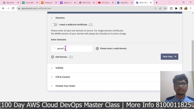Open the Chrome three-dot menu
Screen dimensions: 194x109
point(191,8)
